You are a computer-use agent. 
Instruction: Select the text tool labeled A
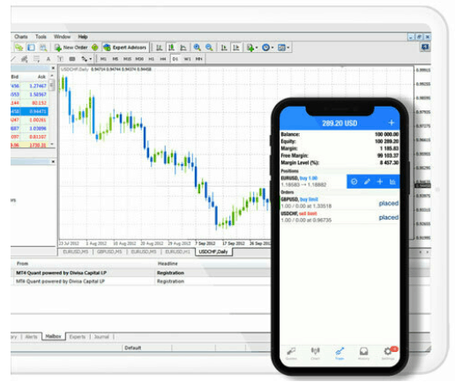[48, 59]
